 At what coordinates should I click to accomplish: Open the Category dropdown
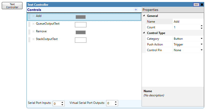(x=202, y=38)
